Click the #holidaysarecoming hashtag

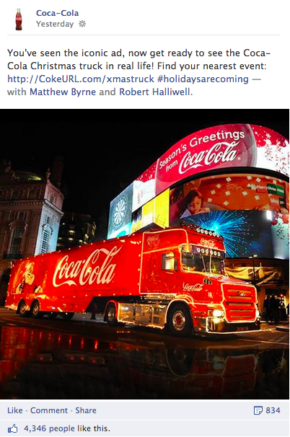[203, 79]
